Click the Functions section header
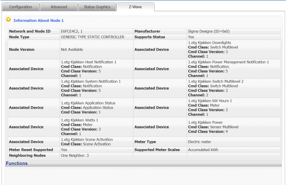Viewport: 298px width, 185px height. (x=17, y=163)
